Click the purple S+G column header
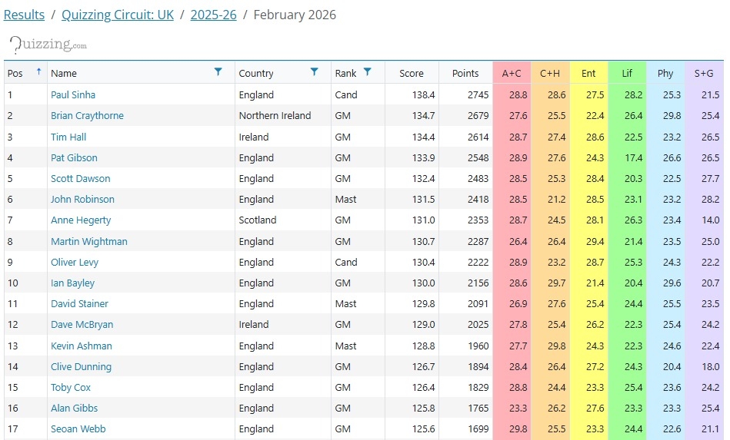 point(704,74)
